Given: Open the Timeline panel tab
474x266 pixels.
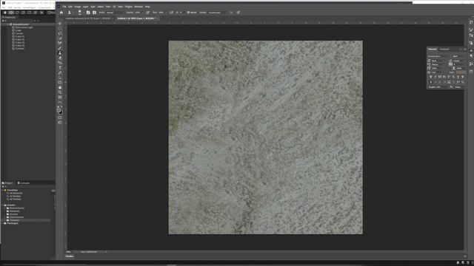Looking at the screenshot, I should click(x=70, y=256).
